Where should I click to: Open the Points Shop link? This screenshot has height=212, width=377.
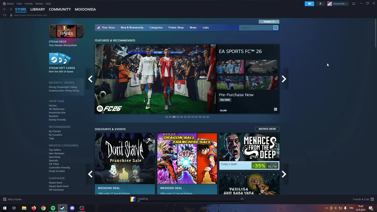(176, 28)
